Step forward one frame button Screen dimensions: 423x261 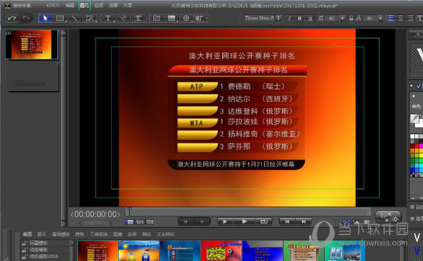tap(202, 222)
